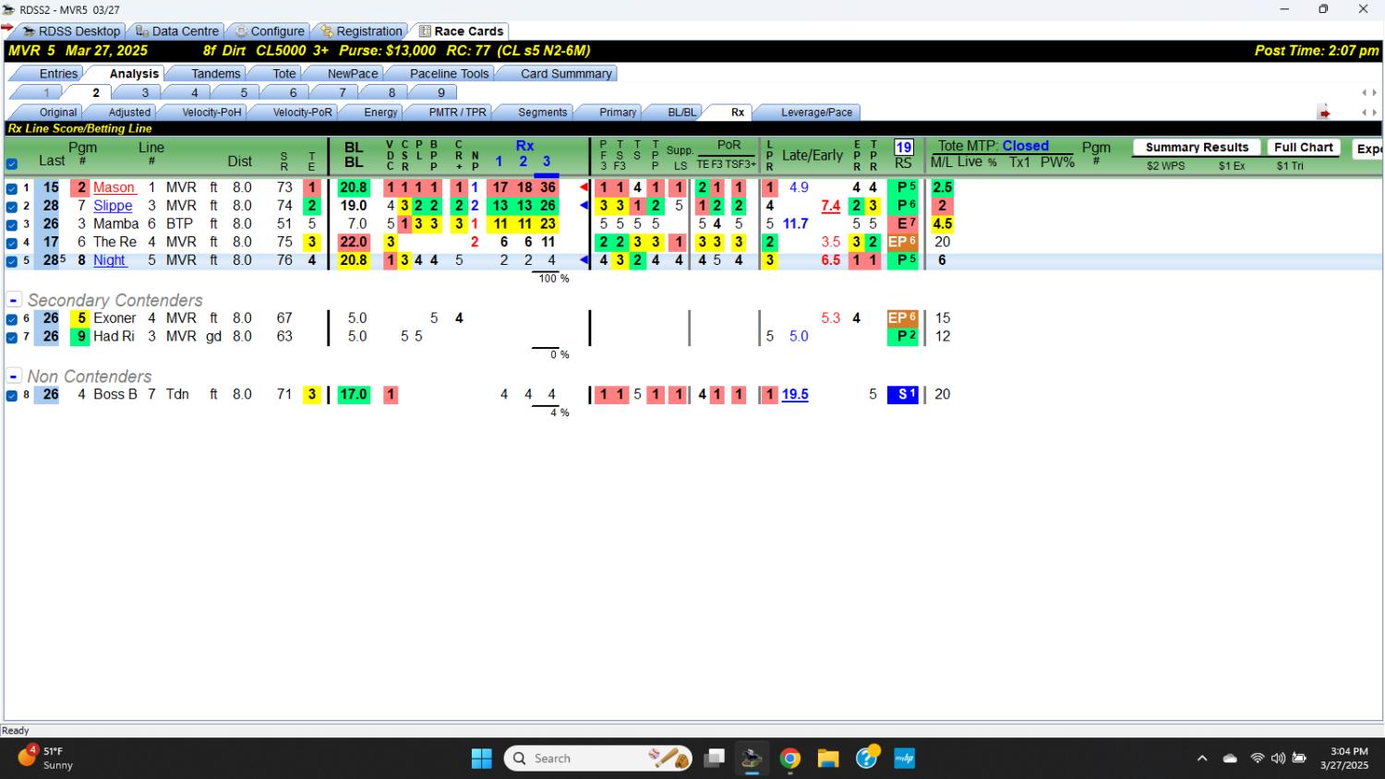The image size is (1385, 779).
Task: Open Task View from the taskbar
Action: click(714, 759)
